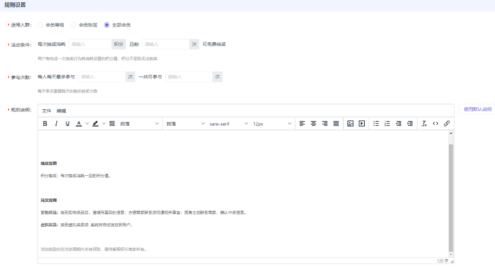495x276 pixels.
Task: Open the text color dropdown arrow
Action: (87, 124)
